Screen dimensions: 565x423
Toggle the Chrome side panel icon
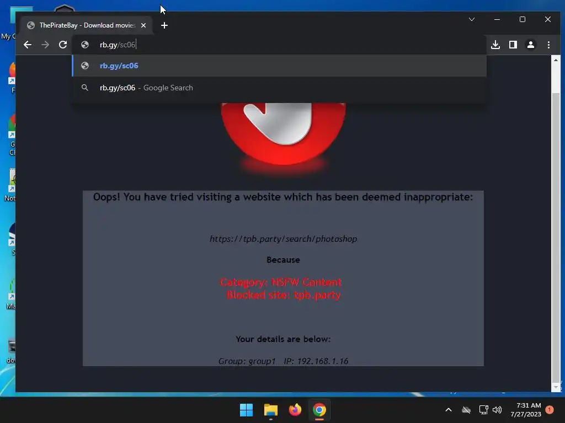[513, 45]
